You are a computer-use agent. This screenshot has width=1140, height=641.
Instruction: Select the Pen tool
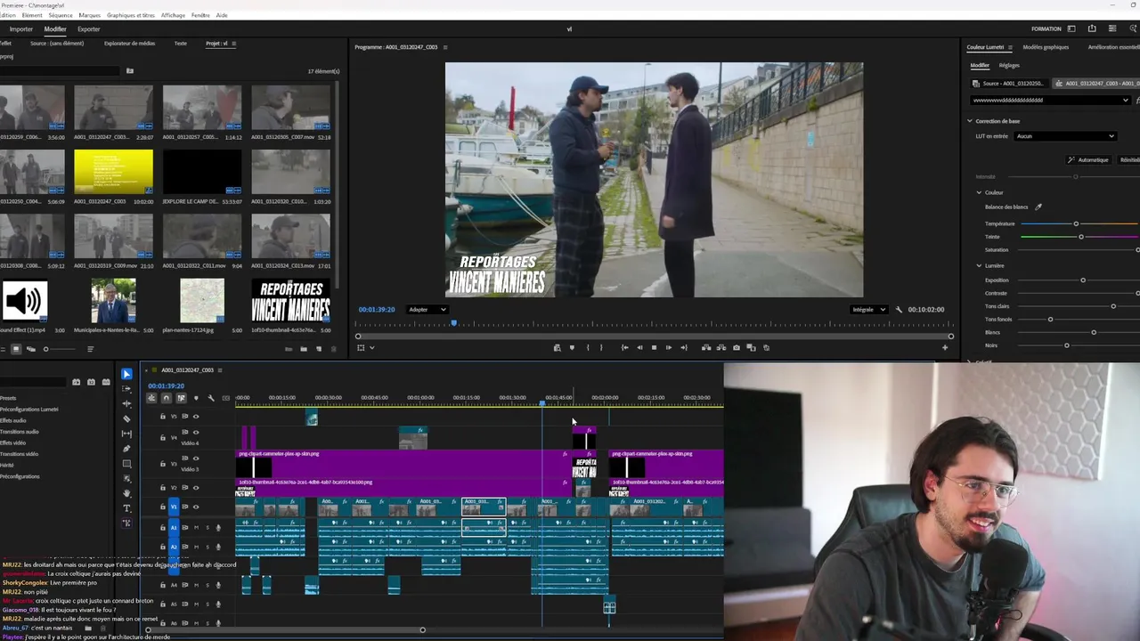[126, 449]
